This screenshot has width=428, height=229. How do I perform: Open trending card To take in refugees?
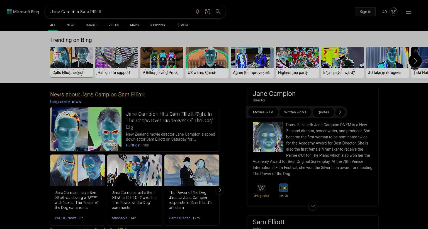[x=388, y=62]
